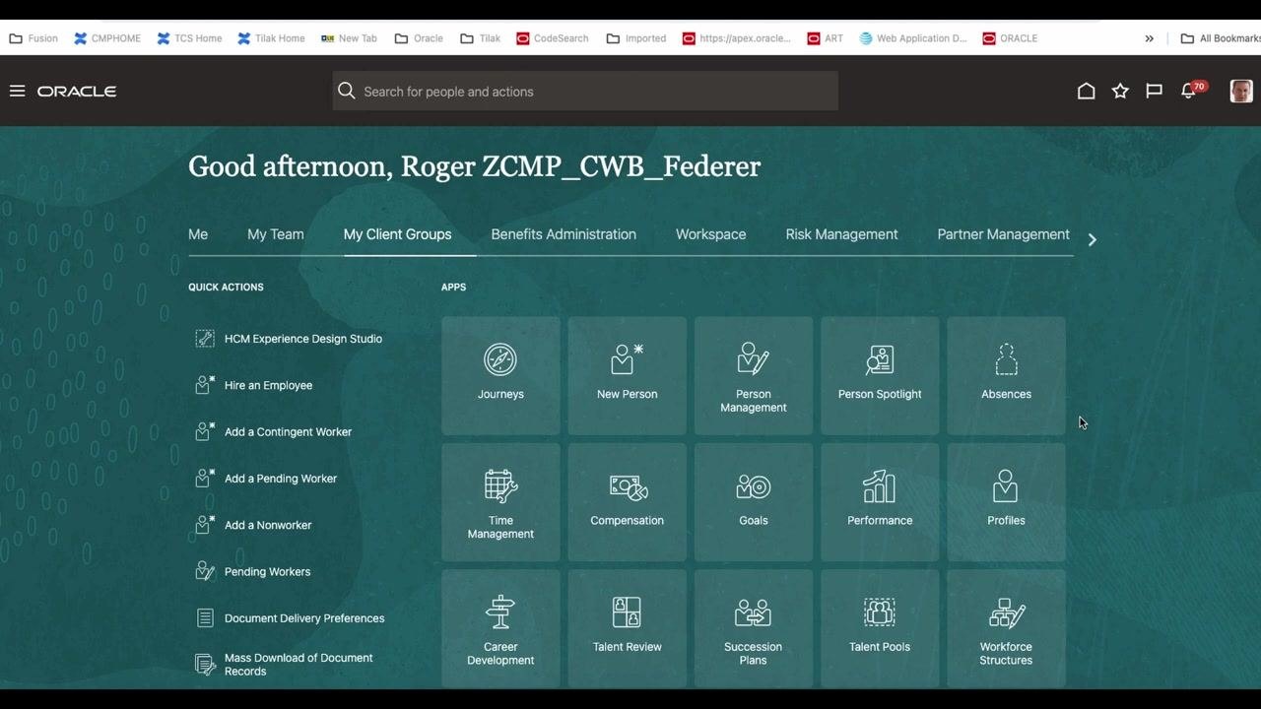This screenshot has width=1261, height=709.
Task: Open the Imported bookmarks folder
Action: click(636, 38)
